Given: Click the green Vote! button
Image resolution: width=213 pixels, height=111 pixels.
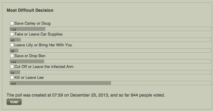Looking at the screenshot, I should tap(14, 102).
